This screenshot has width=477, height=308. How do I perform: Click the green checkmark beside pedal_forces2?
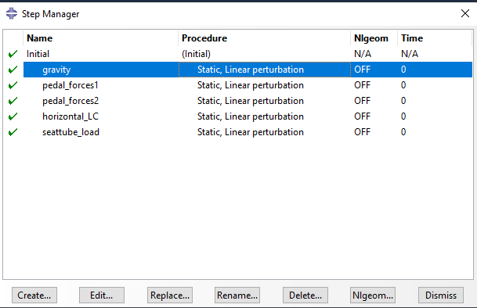click(x=13, y=101)
